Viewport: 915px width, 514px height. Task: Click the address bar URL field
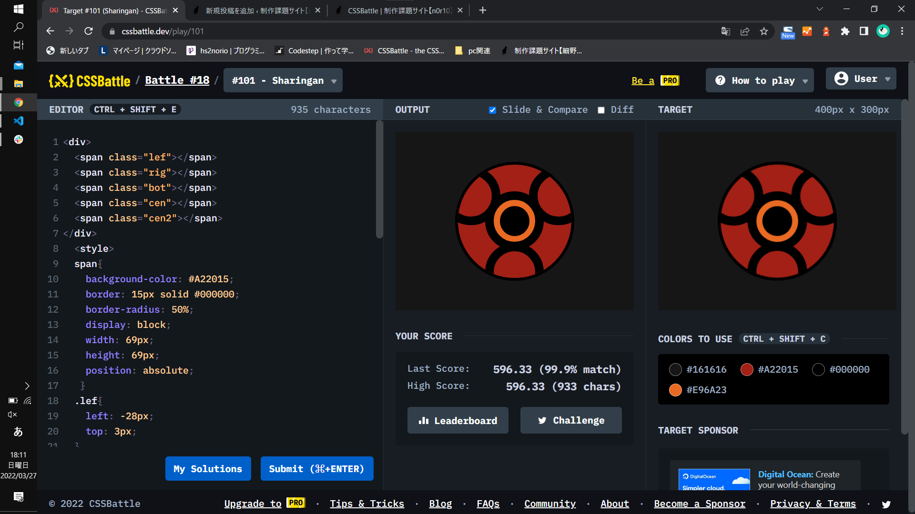tap(410, 31)
